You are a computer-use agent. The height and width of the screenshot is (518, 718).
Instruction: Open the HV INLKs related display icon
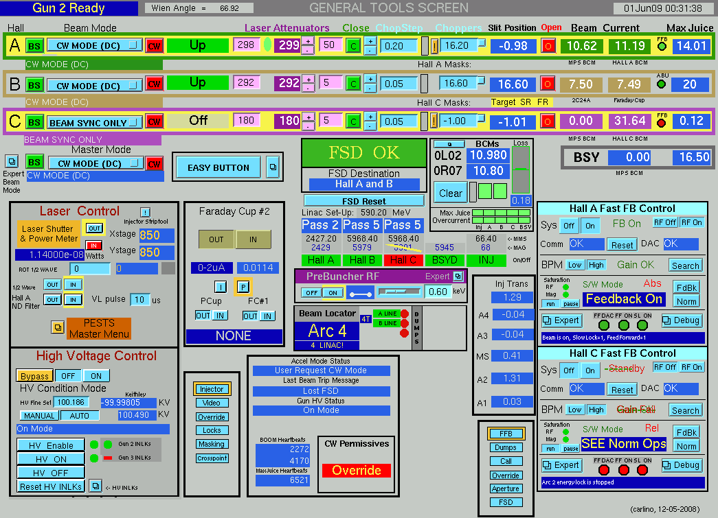[x=96, y=486]
